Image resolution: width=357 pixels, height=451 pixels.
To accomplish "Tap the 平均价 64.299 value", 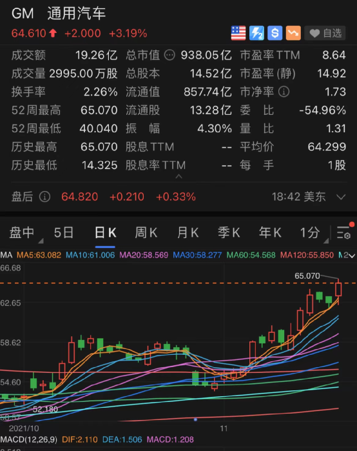I will click(x=327, y=147).
